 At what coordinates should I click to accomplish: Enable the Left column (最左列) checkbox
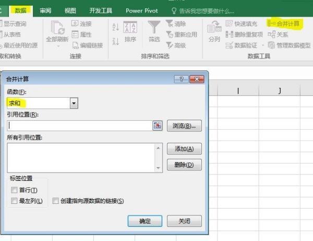pos(14,201)
